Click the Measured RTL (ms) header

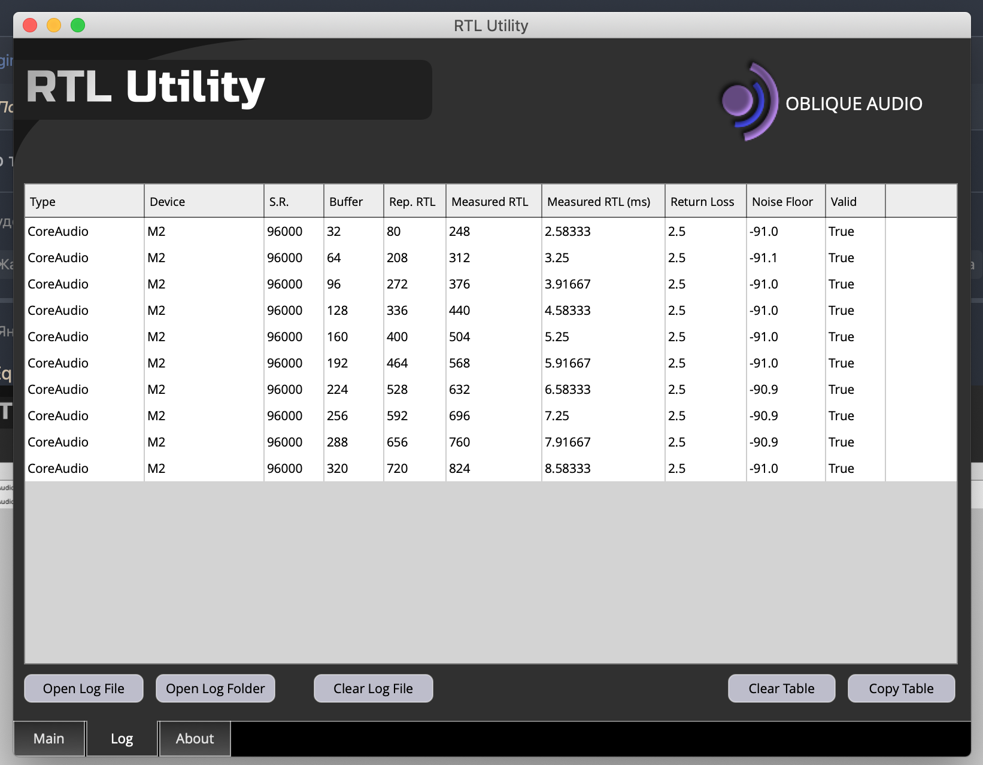603,201
